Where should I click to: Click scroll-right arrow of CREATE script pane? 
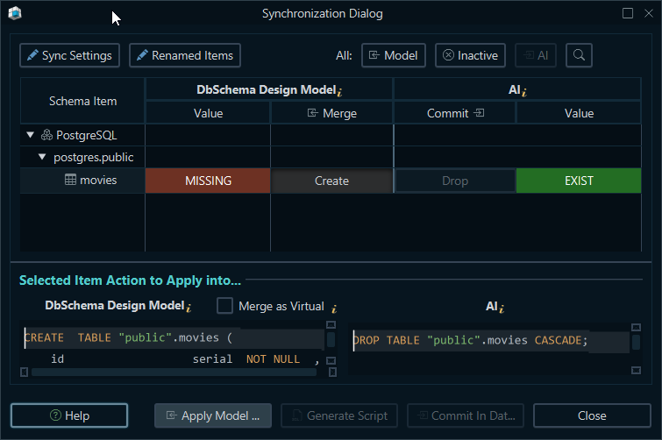click(x=332, y=373)
